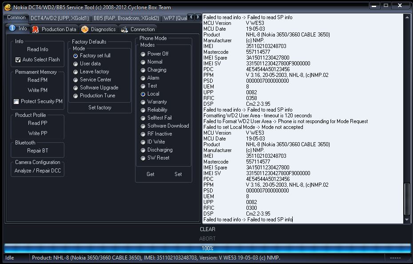Image resolution: width=413 pixels, height=264 pixels.
Task: Click CLEAR below the log window
Action: 207,229
